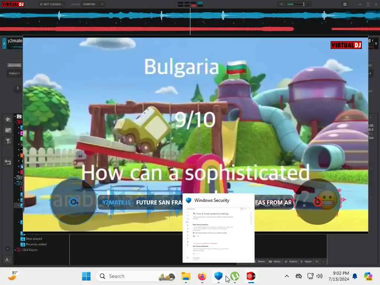Open Firefox from taskbar
This screenshot has height=285, width=380.
[202, 276]
